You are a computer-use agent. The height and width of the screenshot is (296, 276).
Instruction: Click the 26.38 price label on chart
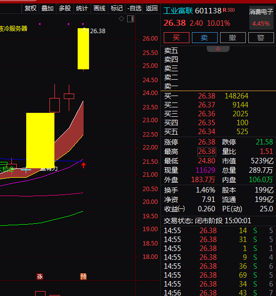97,31
